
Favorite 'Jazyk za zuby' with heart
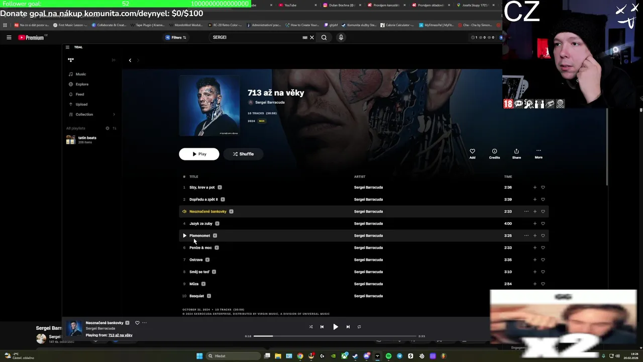point(543,223)
